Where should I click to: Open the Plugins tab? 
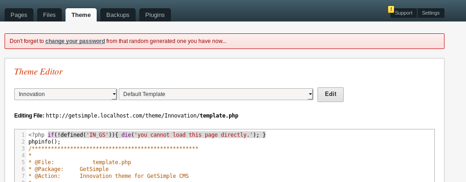(x=155, y=15)
